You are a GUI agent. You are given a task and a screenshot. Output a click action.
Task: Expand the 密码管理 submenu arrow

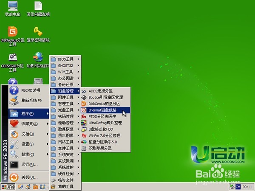click(78, 116)
